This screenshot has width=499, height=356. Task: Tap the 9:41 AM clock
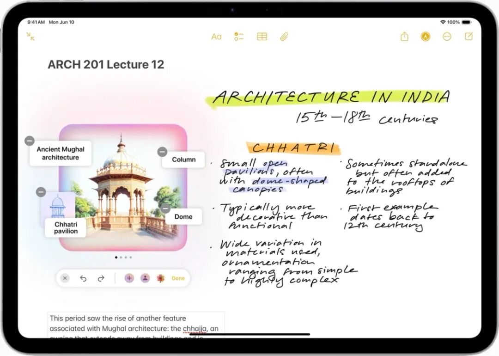point(36,22)
